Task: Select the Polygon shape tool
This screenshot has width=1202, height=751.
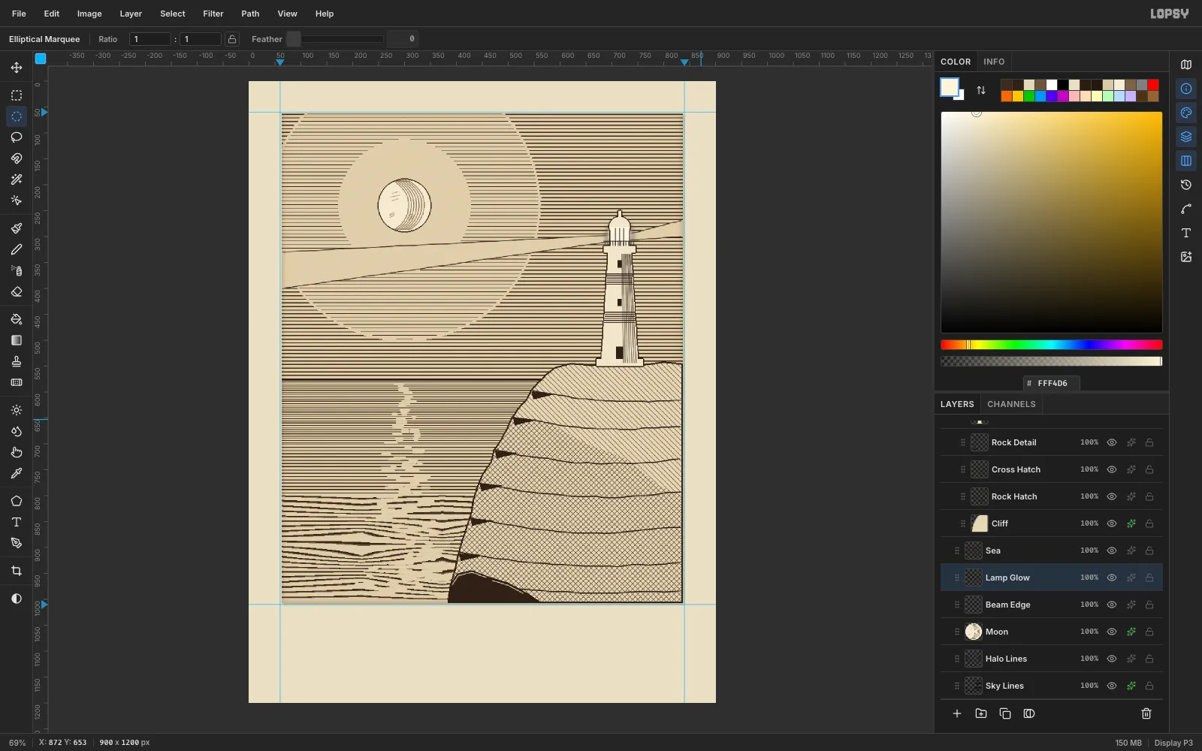Action: tap(17, 501)
